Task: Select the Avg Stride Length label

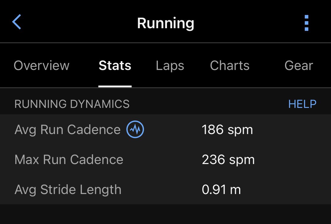Action: point(68,190)
